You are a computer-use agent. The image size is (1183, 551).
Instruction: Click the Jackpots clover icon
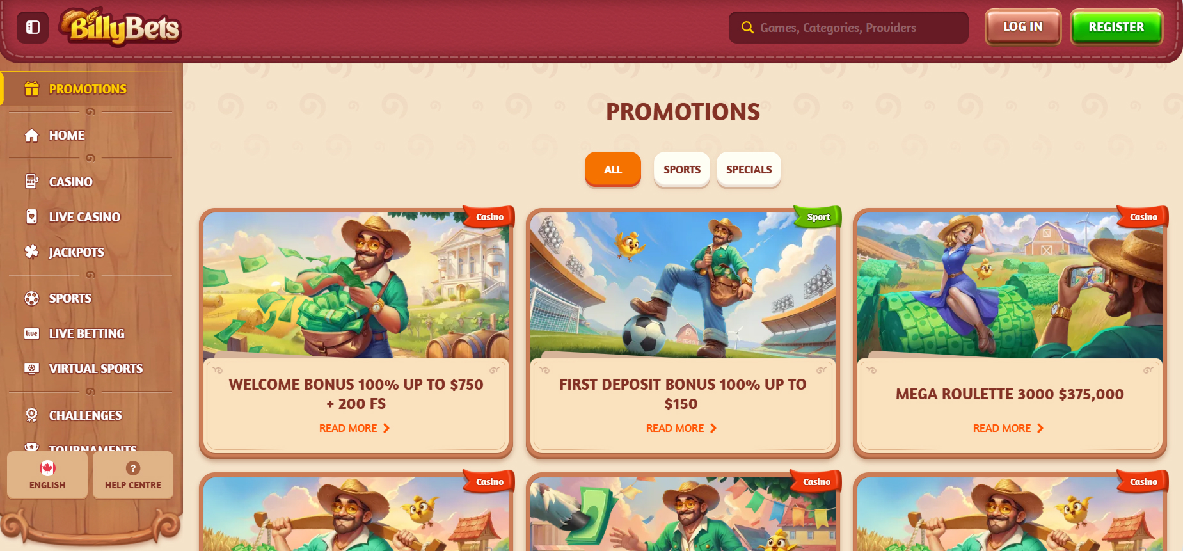click(x=31, y=252)
